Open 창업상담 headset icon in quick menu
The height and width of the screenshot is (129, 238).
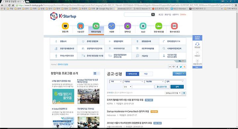click(x=197, y=45)
